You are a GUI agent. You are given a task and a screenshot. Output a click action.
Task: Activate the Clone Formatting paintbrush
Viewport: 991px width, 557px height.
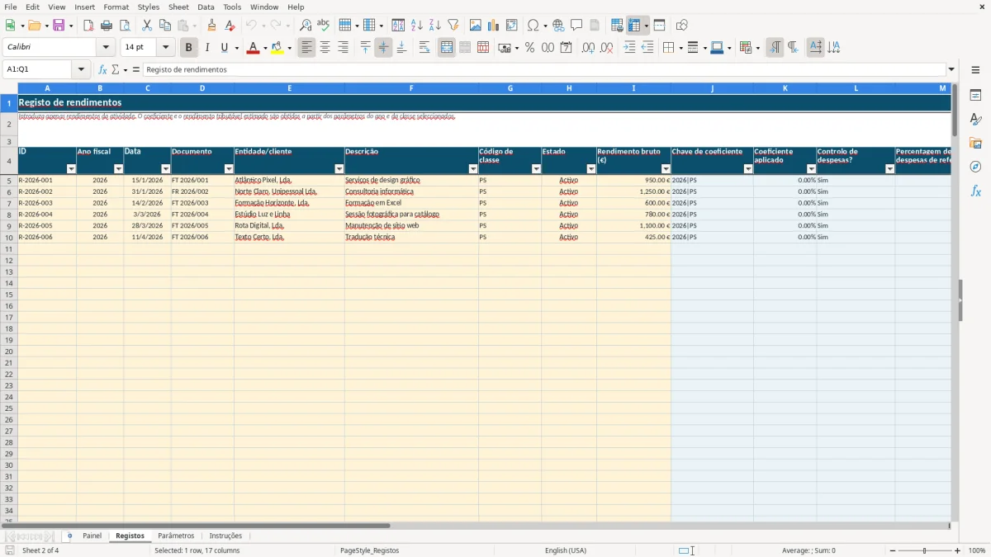click(212, 26)
